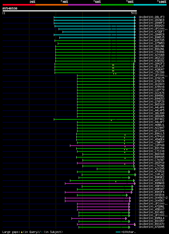
Task: Open hit UniRef100_A7QQF7
Action: pyautogui.click(x=152, y=32)
